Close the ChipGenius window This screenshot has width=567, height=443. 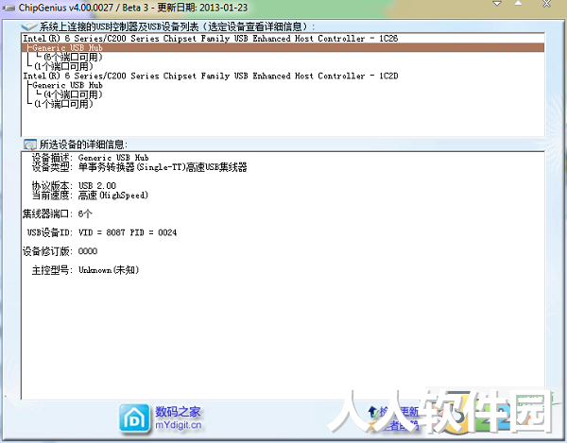[547, 4]
